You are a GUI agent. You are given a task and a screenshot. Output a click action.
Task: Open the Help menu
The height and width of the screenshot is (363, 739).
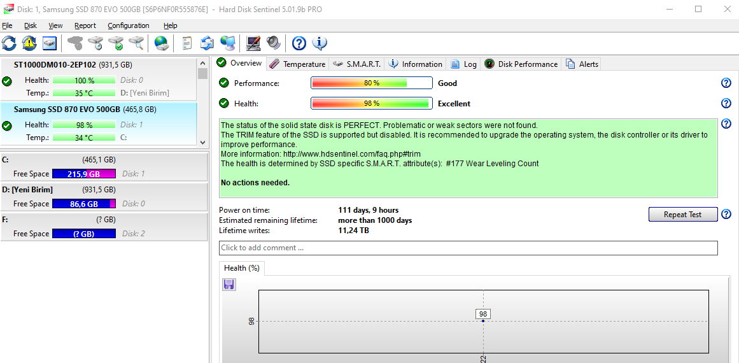[x=171, y=25]
